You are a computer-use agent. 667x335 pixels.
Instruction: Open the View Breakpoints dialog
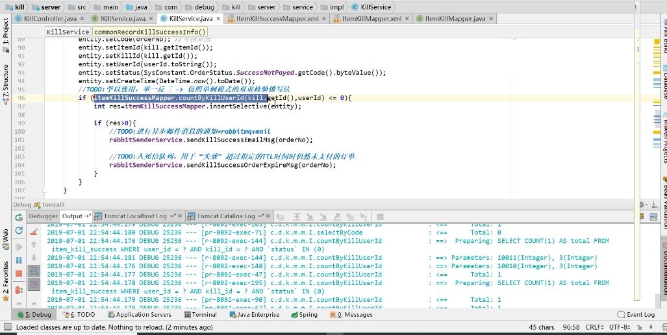click(18, 290)
